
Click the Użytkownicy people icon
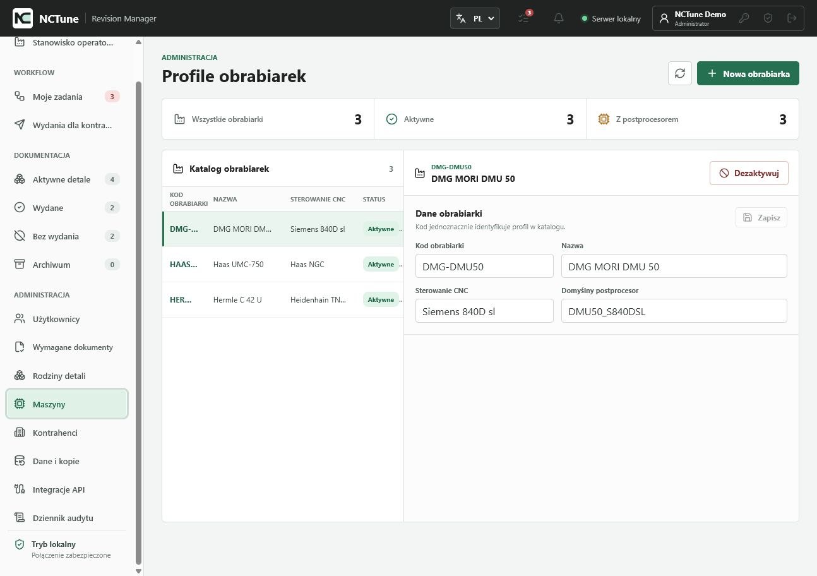point(20,319)
